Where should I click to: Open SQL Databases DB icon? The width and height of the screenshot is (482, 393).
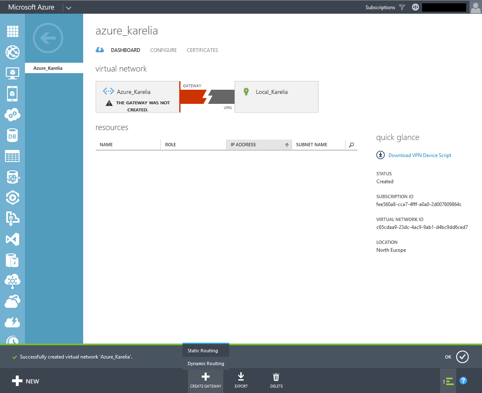pos(12,135)
